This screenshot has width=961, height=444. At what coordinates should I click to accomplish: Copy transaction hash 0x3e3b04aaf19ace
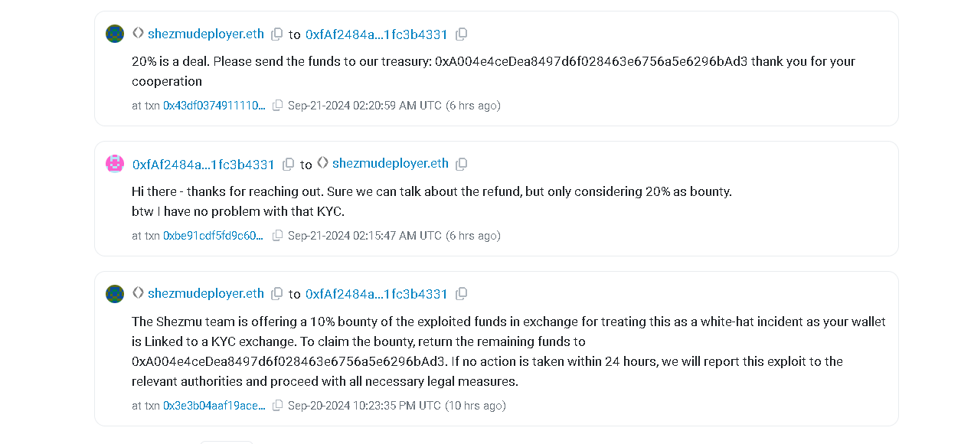pyautogui.click(x=278, y=406)
